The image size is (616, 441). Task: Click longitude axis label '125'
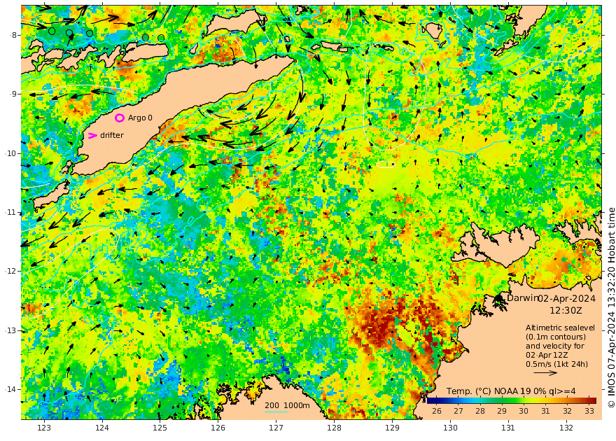[160, 428]
